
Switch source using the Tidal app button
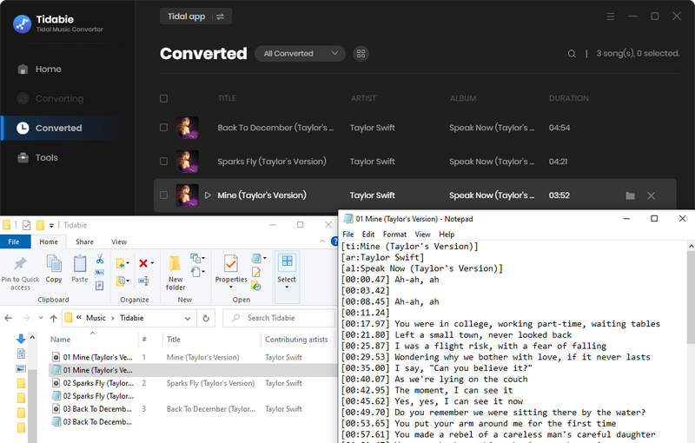(x=195, y=17)
